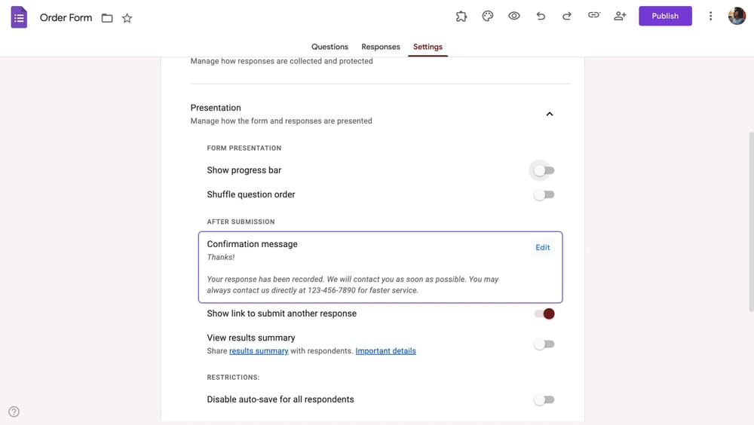Open the three-dot more options menu
This screenshot has width=754, height=425.
click(710, 16)
